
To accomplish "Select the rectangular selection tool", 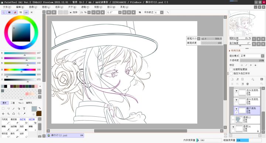I will tap(3, 109).
